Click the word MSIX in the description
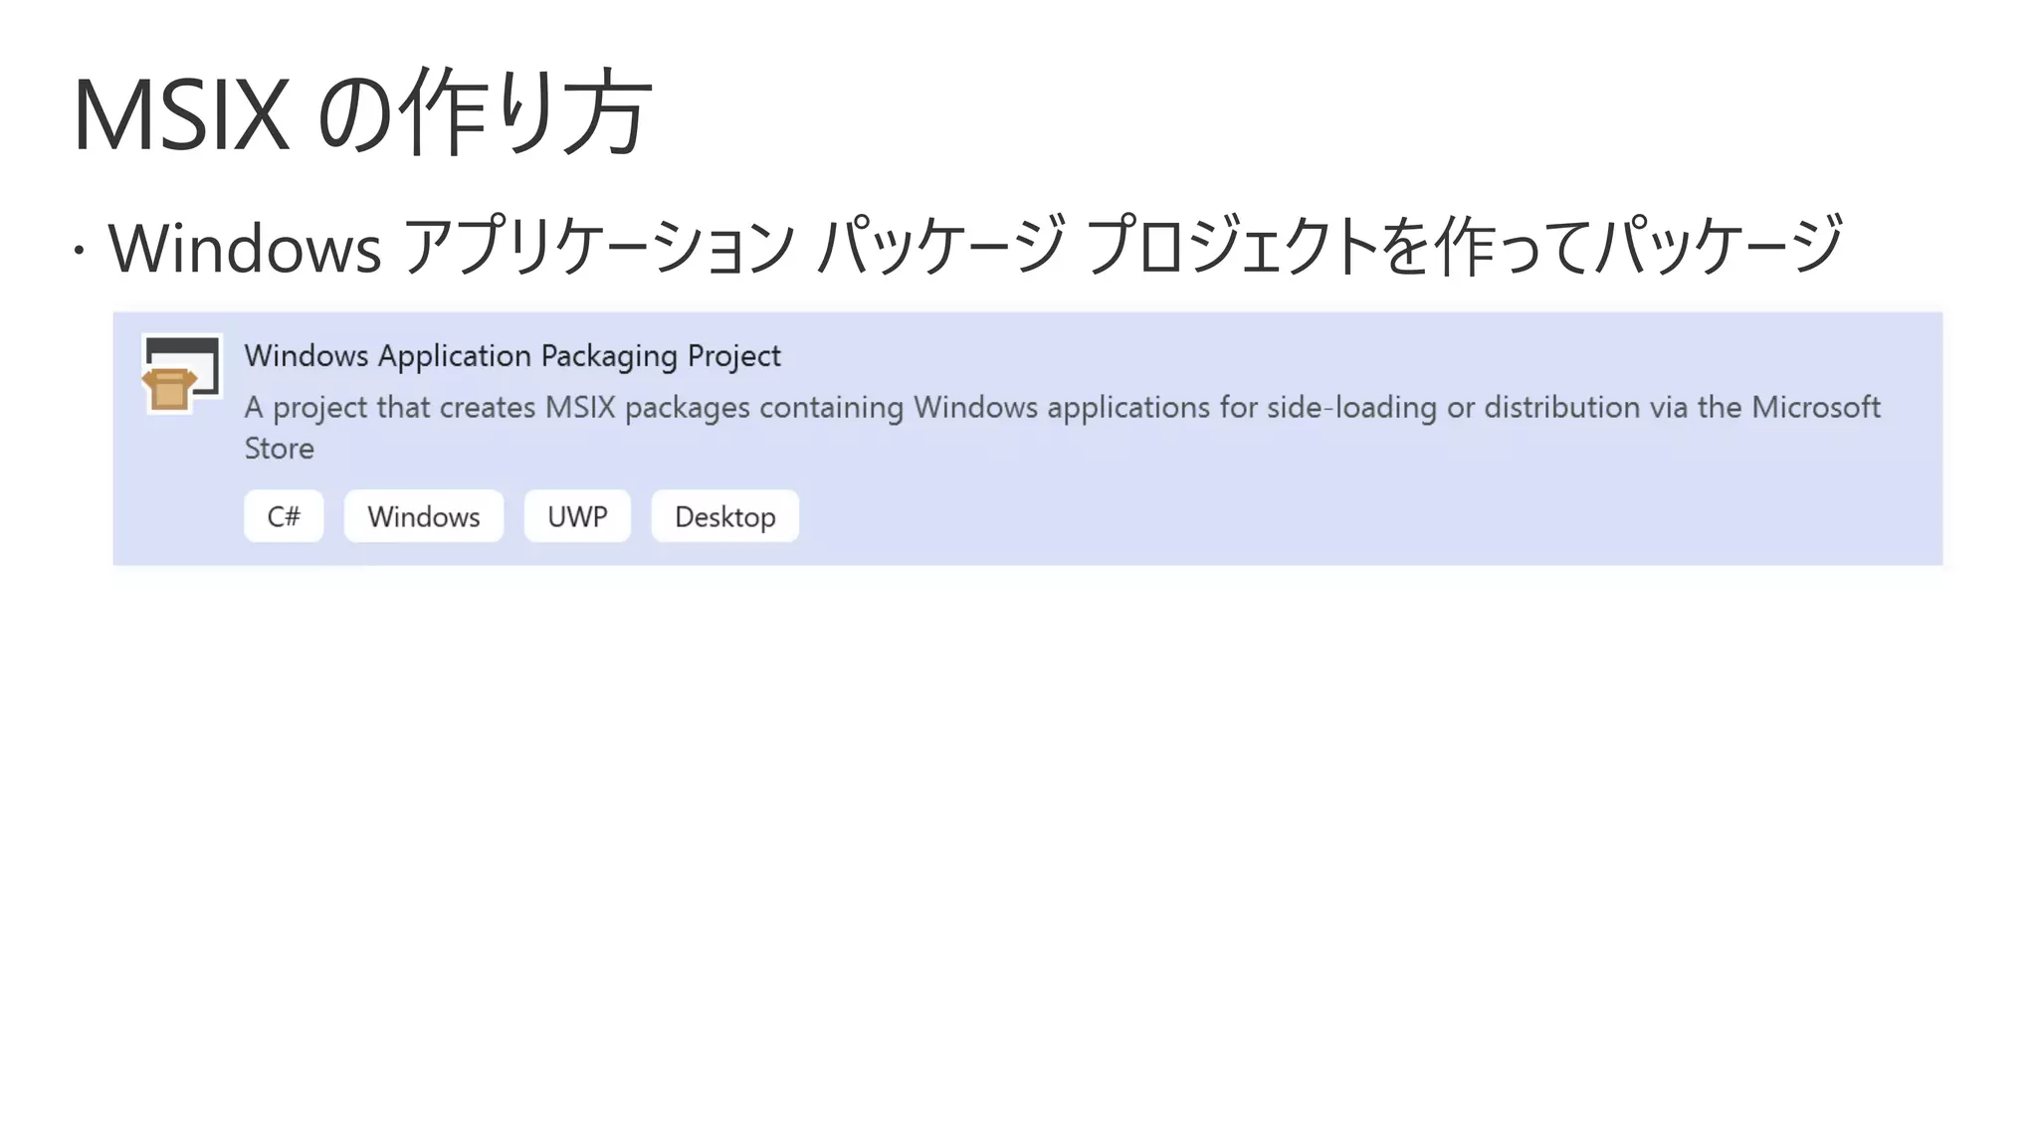 tap(580, 408)
